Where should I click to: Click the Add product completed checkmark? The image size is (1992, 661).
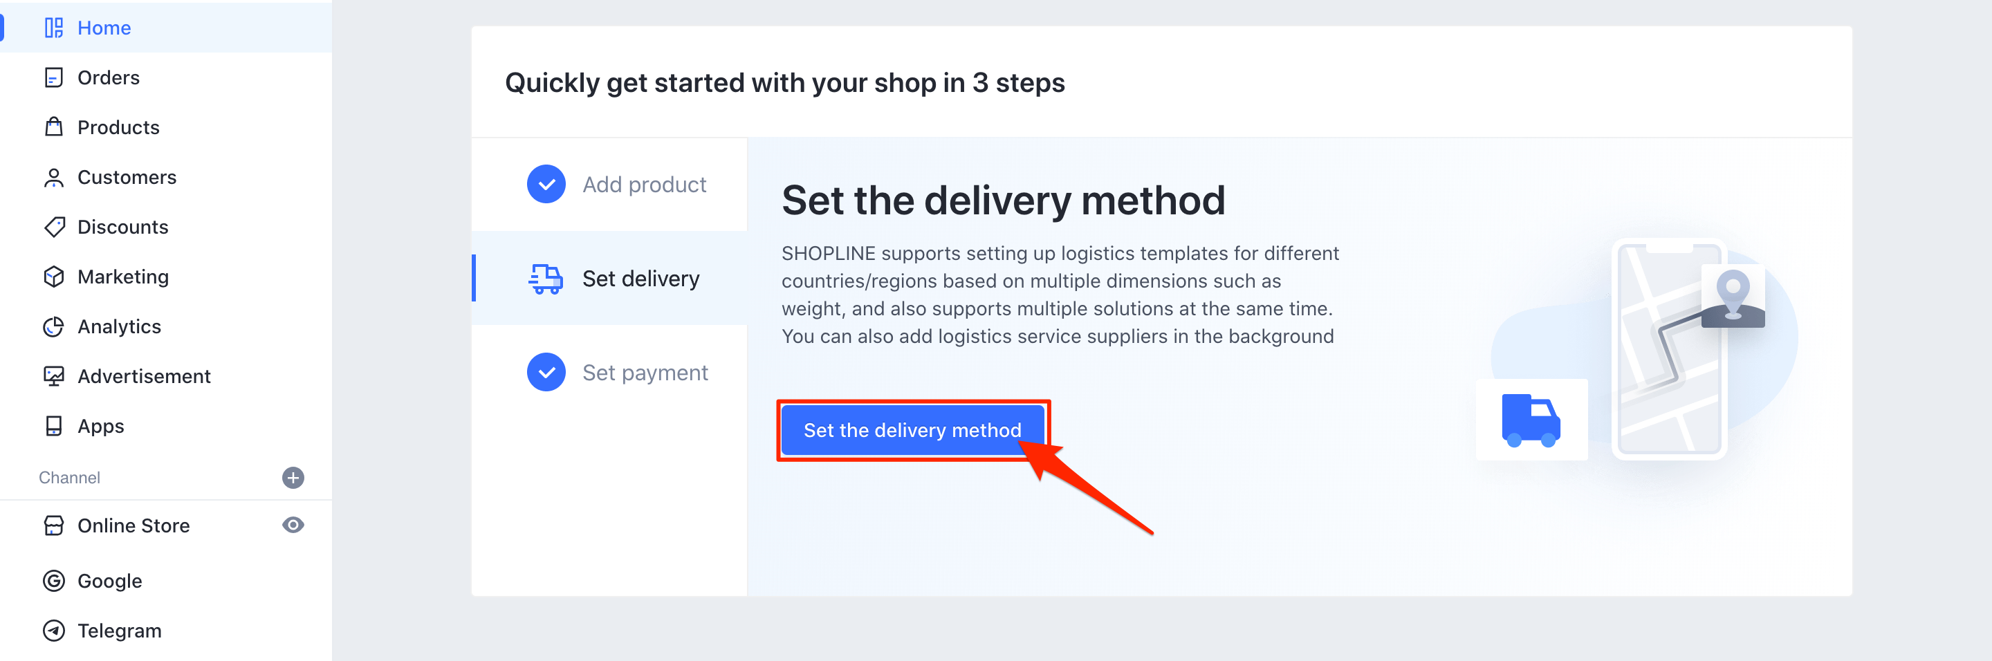(x=546, y=184)
